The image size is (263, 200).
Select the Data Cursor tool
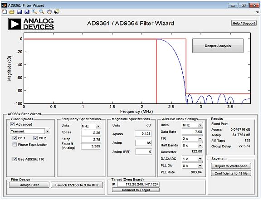[57, 12]
